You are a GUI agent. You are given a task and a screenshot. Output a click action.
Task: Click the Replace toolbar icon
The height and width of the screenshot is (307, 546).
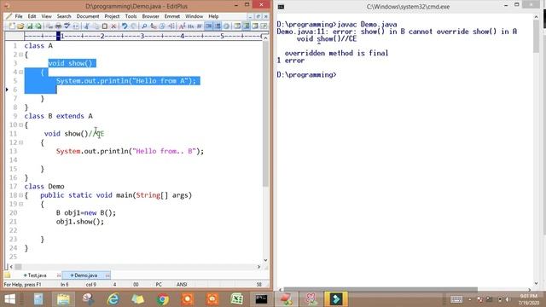pos(154,26)
